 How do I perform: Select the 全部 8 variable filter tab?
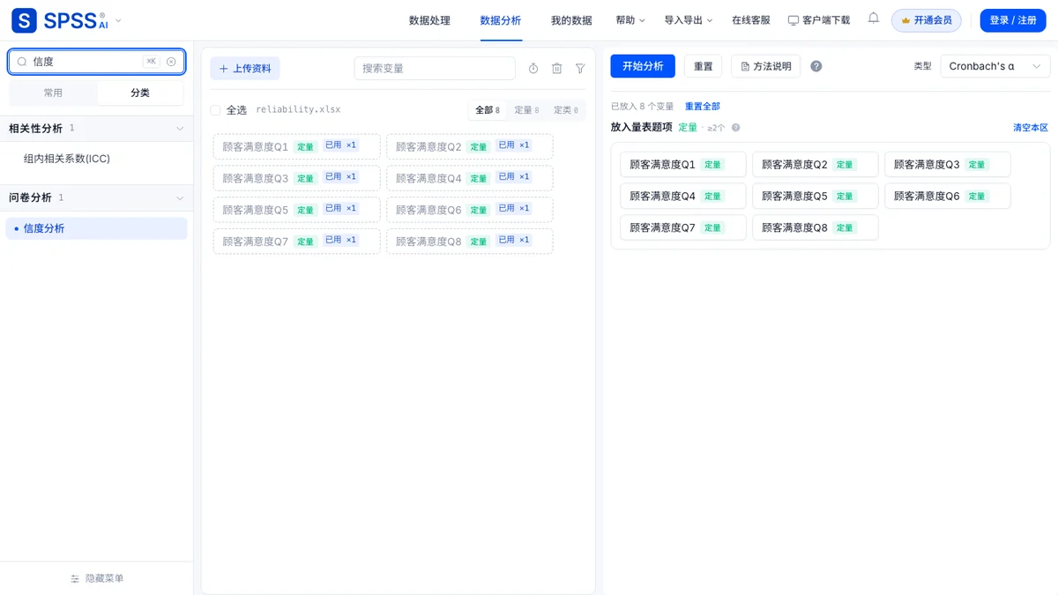coord(488,110)
